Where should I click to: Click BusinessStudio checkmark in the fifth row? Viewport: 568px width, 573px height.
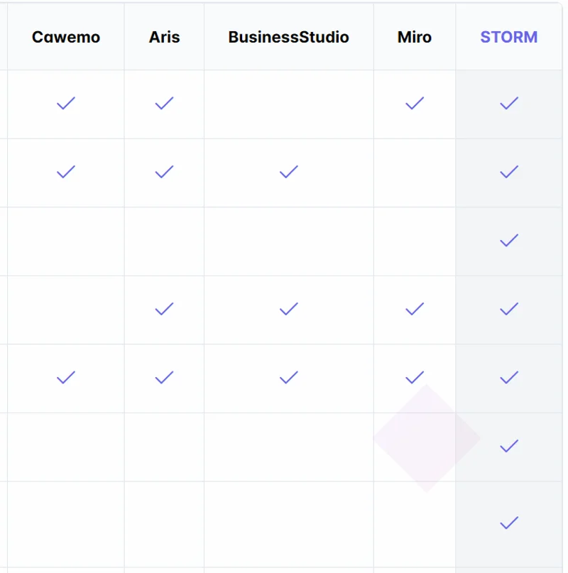288,378
